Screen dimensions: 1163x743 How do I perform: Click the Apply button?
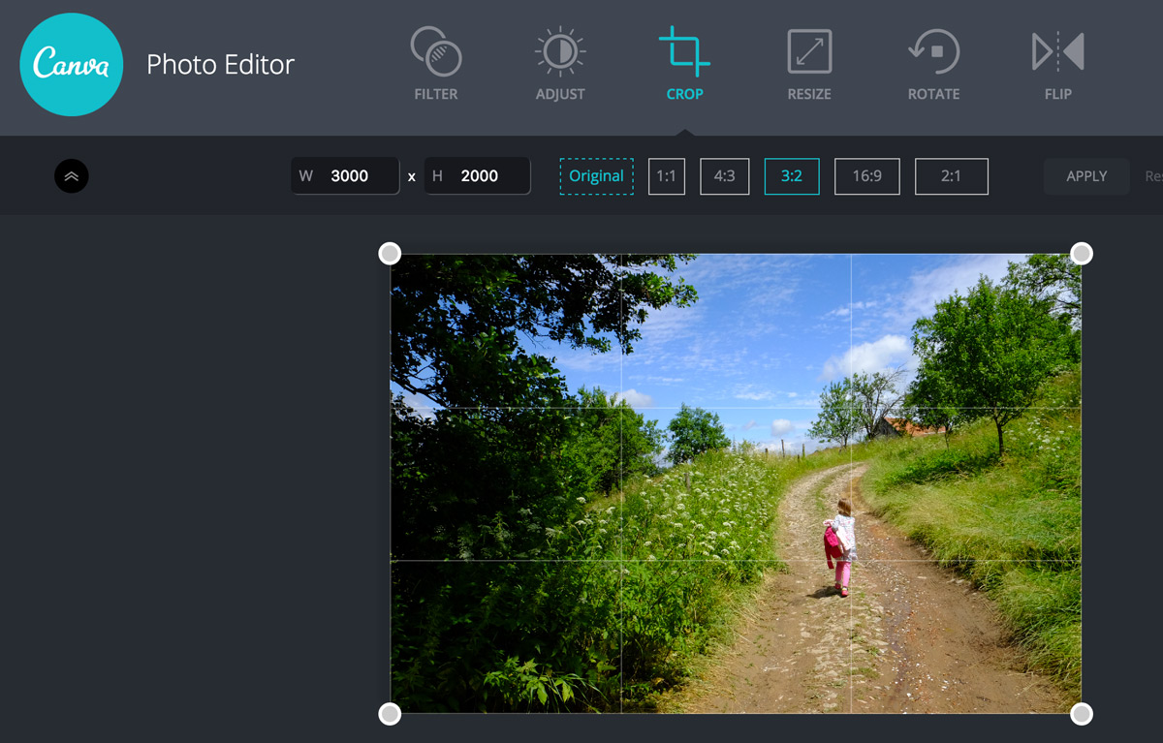pyautogui.click(x=1085, y=175)
